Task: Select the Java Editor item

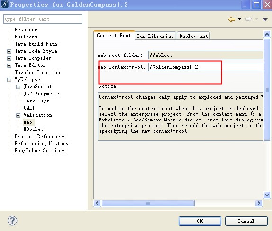Action: [x=30, y=65]
